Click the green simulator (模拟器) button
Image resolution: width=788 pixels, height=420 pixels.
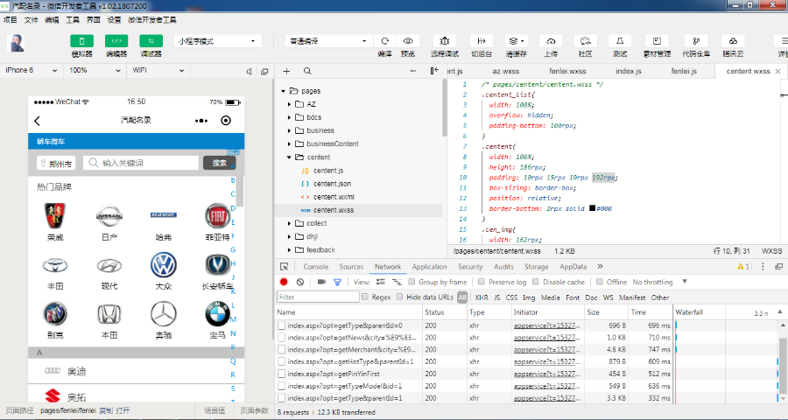pyautogui.click(x=81, y=41)
